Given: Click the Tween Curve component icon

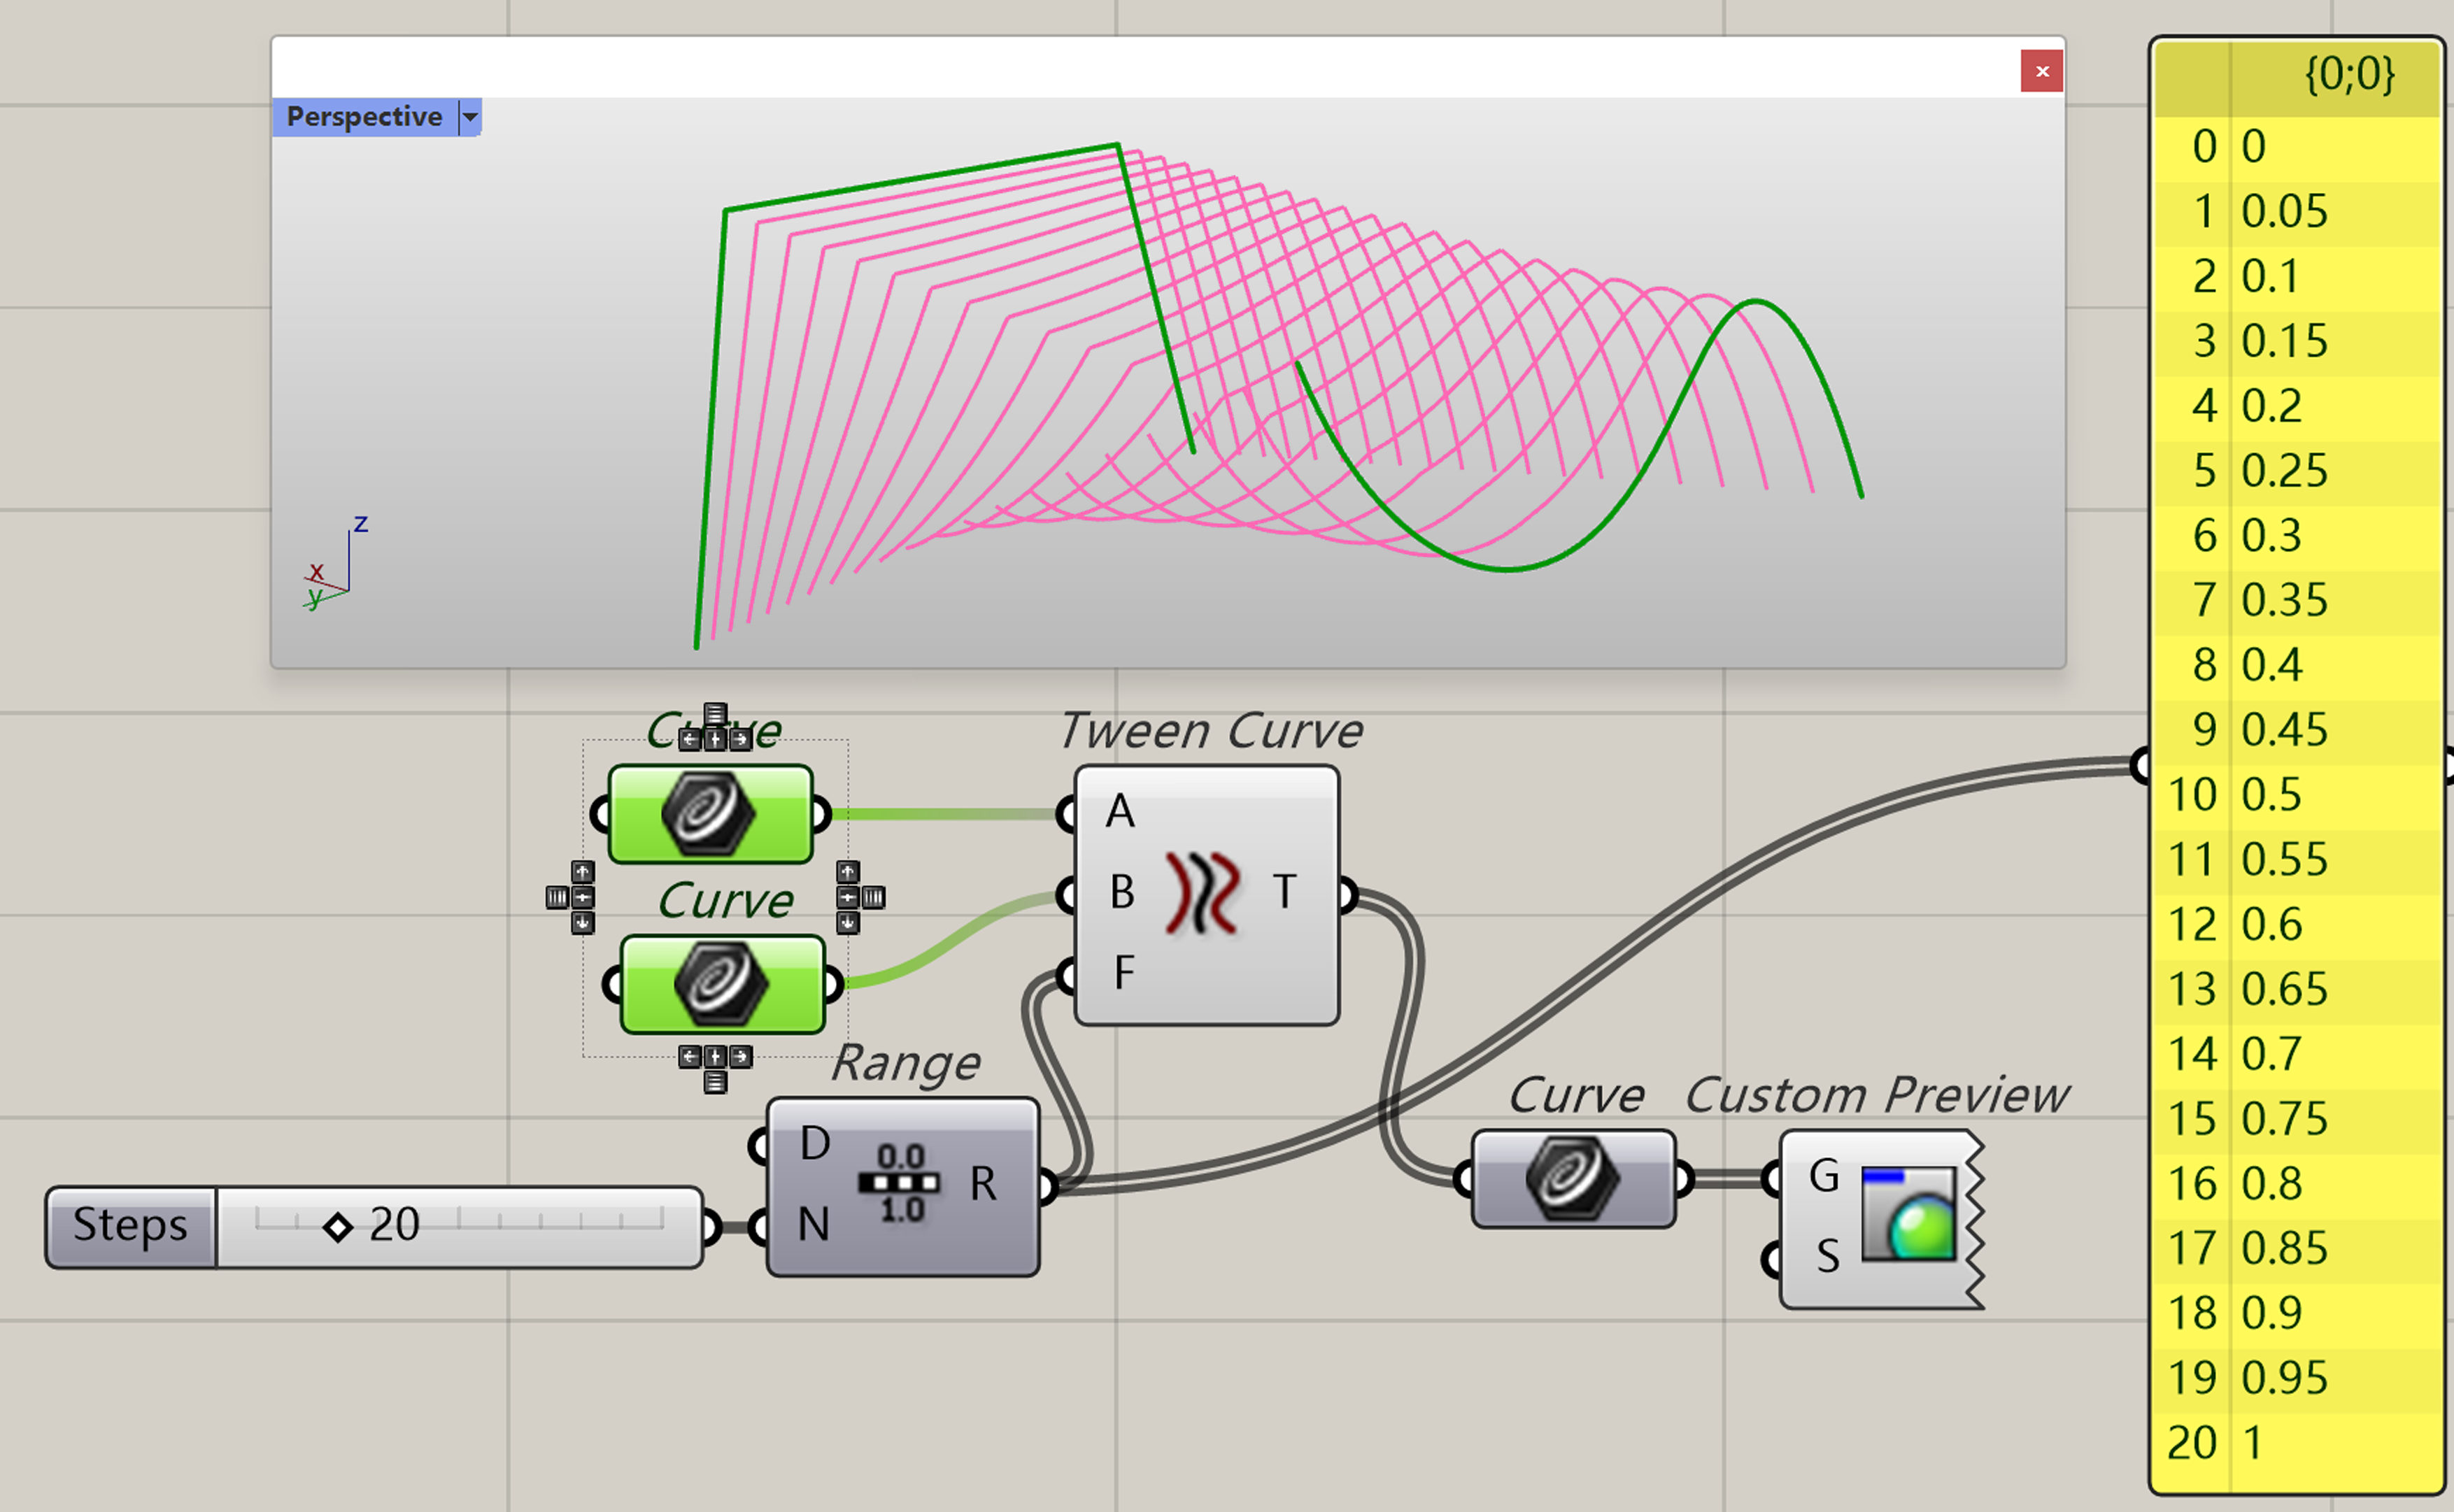Looking at the screenshot, I should pos(1202,893).
